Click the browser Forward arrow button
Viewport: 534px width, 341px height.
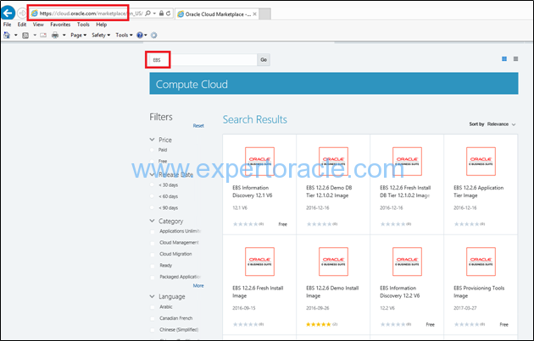click(21, 14)
